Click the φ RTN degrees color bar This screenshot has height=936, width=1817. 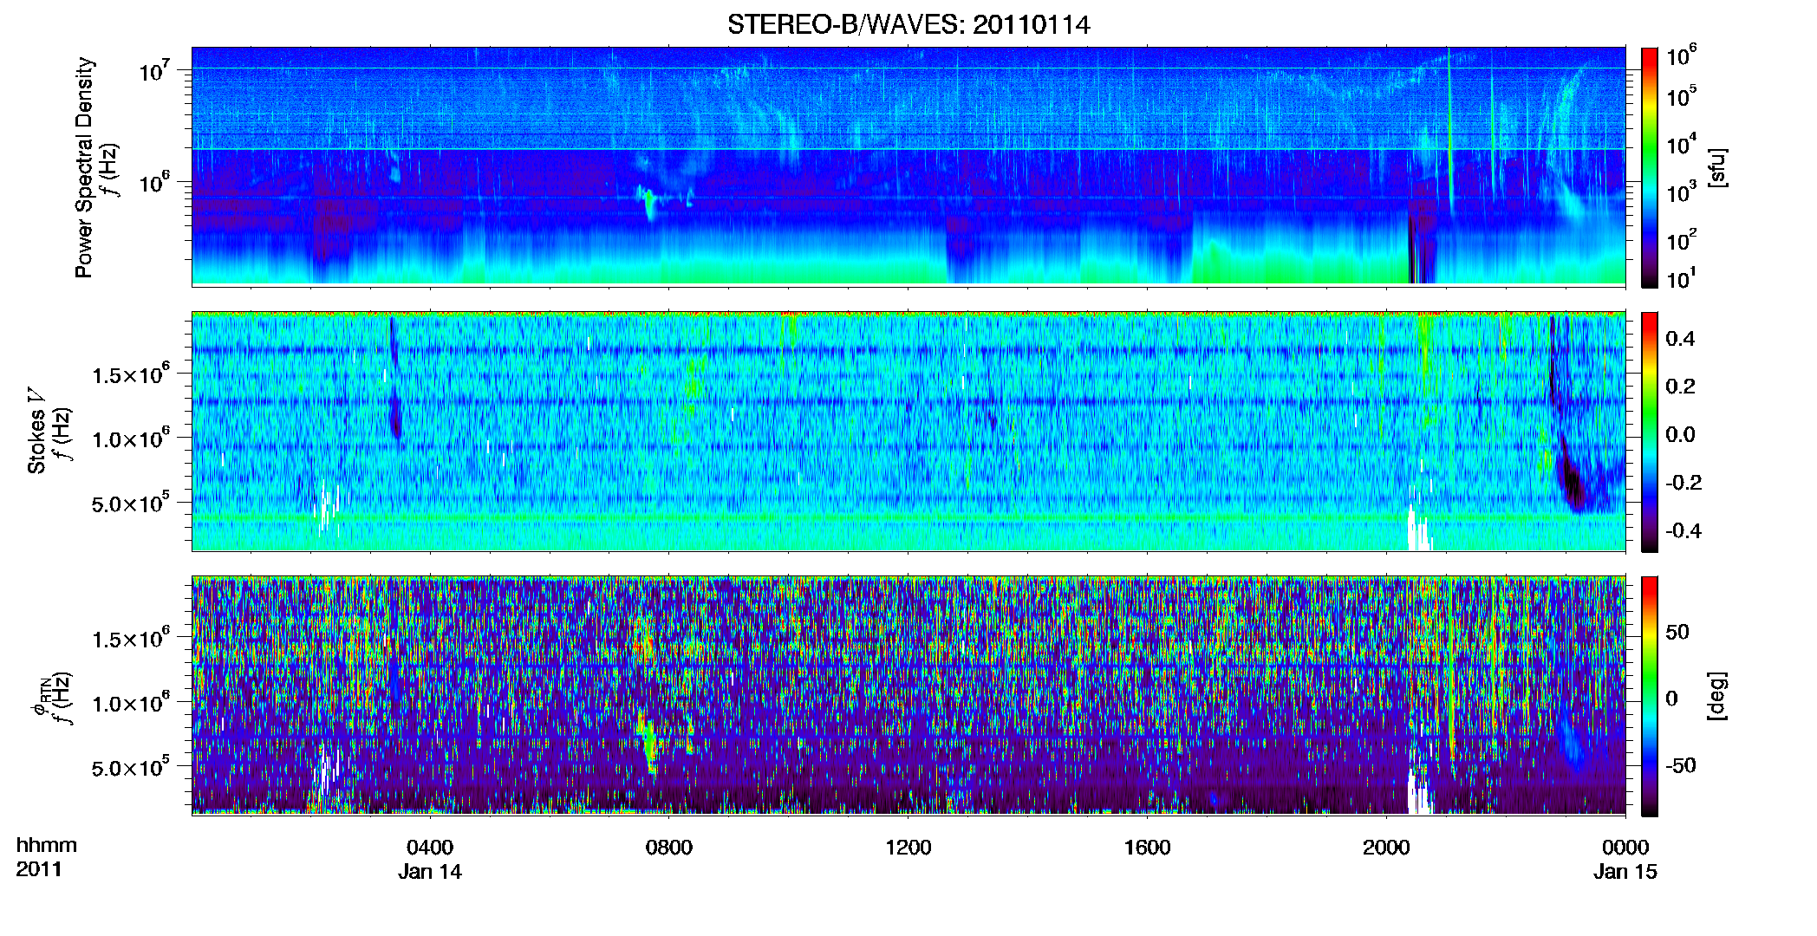(x=1650, y=696)
